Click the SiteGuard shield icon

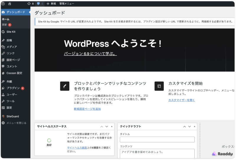coord(3,117)
